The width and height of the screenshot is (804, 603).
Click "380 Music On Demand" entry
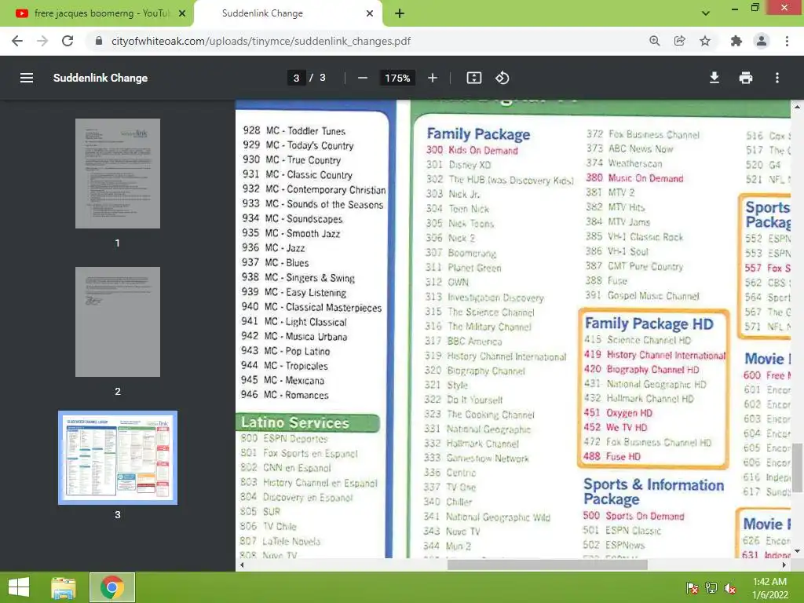click(634, 178)
